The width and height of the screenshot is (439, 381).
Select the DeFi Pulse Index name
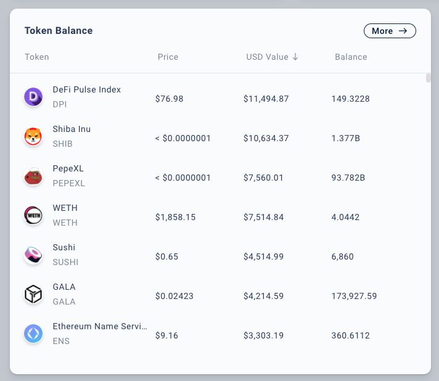tap(87, 89)
